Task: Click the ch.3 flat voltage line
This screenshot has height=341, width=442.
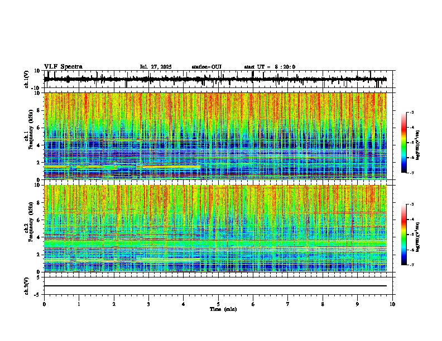Action: coord(215,286)
